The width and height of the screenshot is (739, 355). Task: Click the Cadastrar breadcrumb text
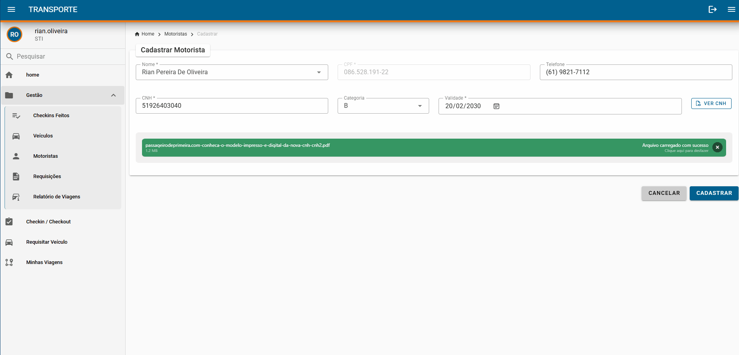click(207, 34)
